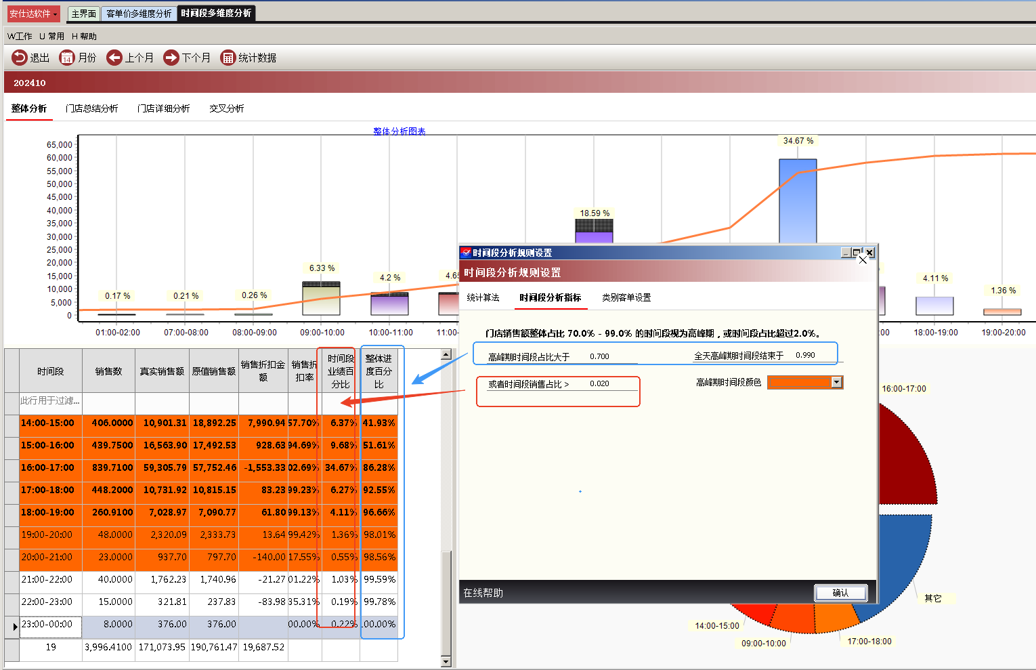Viewport: 1036px width, 670px height.
Task: Click the 整体分析图表 chart title link
Action: click(x=399, y=131)
